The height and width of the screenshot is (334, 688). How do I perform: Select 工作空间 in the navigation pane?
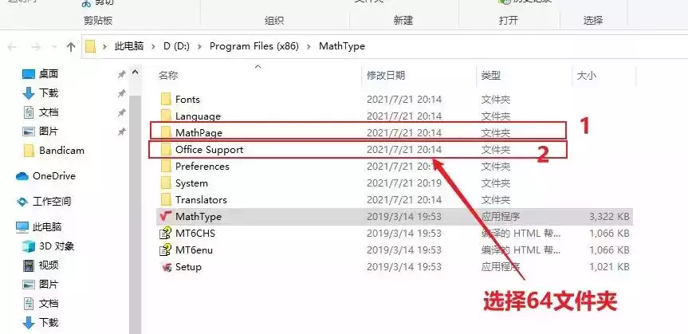tap(52, 201)
